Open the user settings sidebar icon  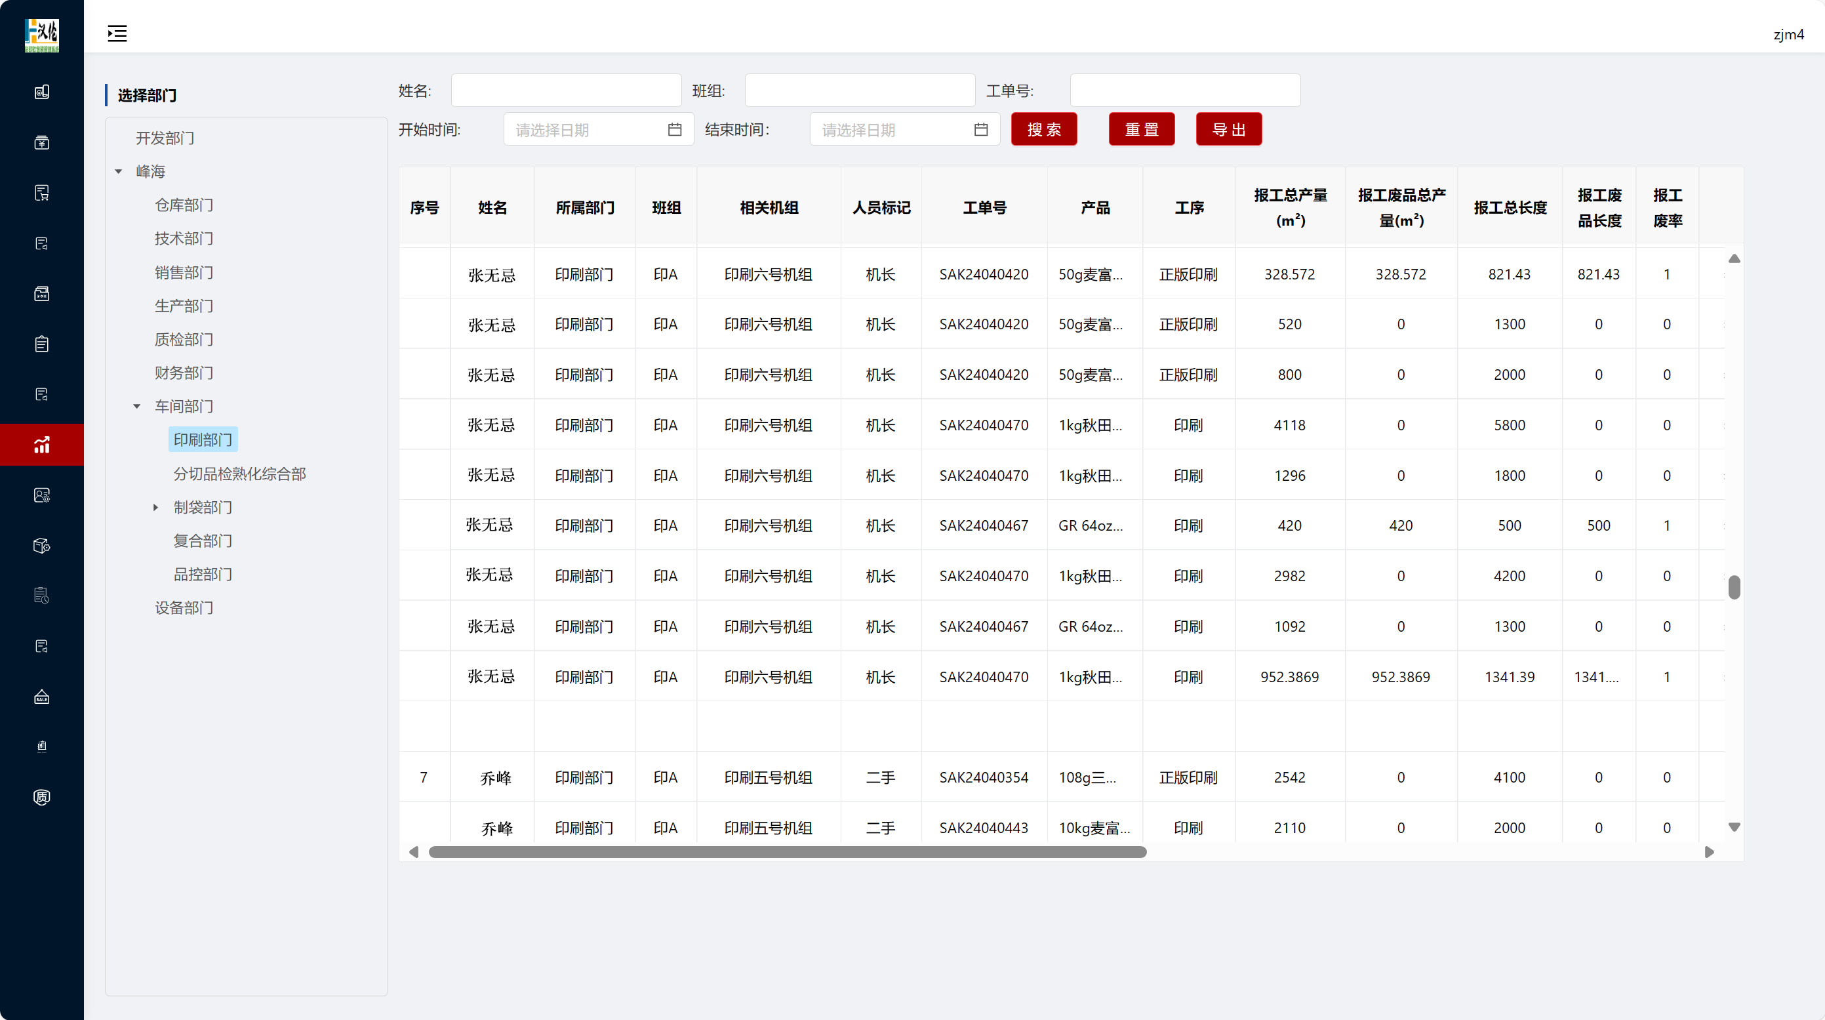[42, 495]
